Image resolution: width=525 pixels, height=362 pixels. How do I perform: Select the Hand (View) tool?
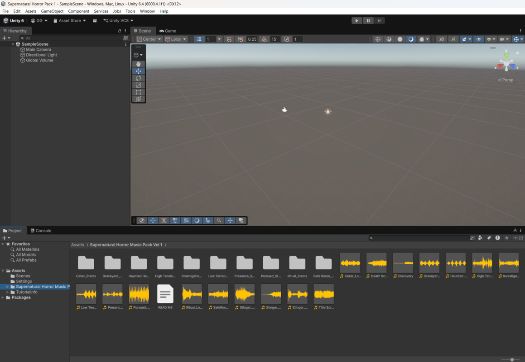[138, 64]
